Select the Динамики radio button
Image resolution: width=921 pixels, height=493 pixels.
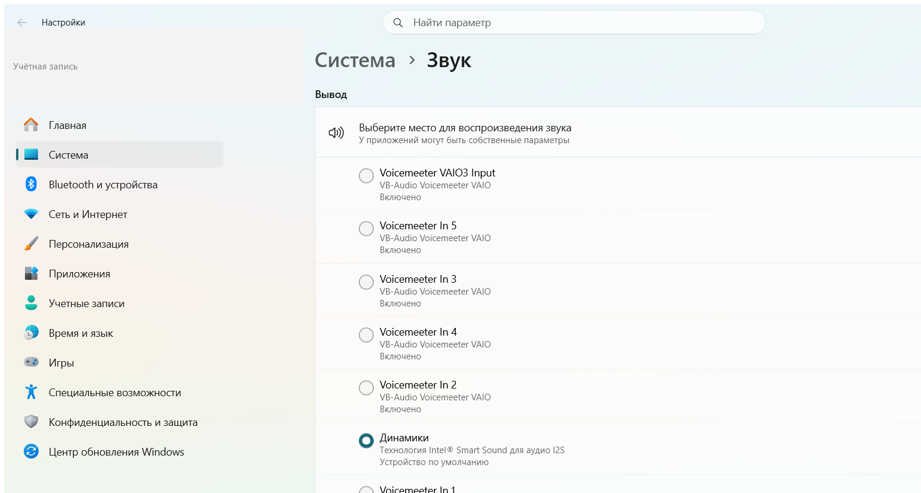click(366, 441)
